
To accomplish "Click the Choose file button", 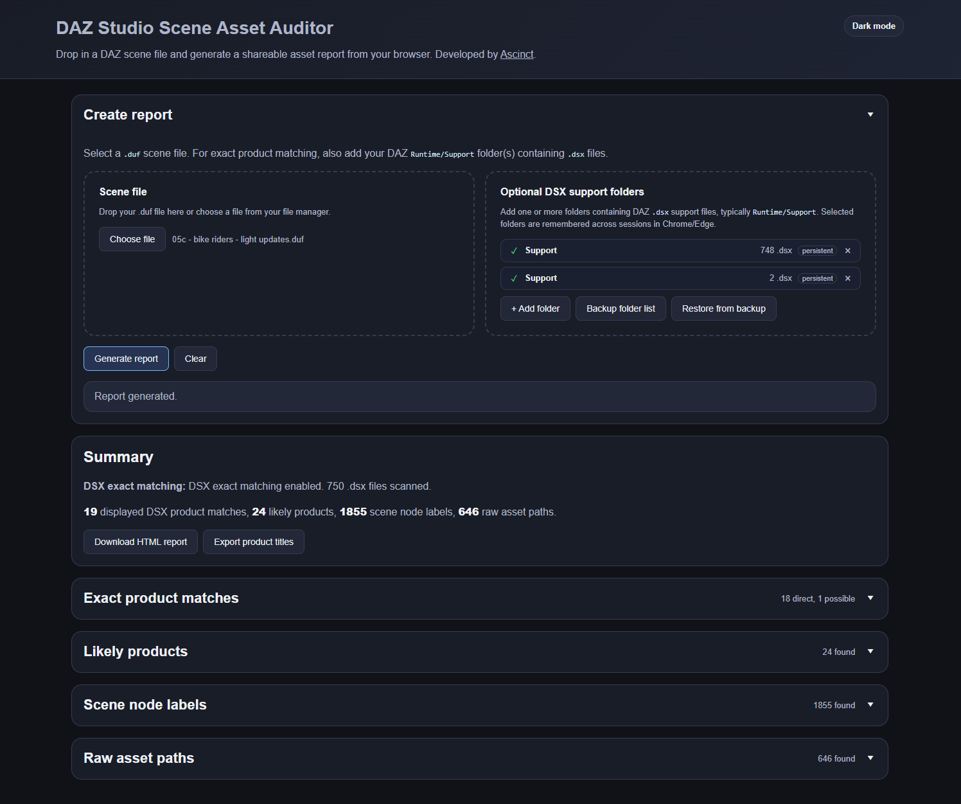I will coord(132,239).
